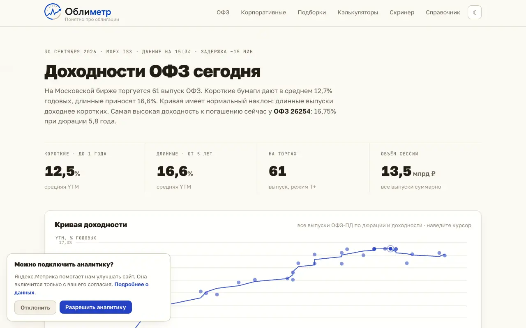Screen dimensions: 526x328
Task: Click the 17,0% axis label
Action: [x=65, y=242]
